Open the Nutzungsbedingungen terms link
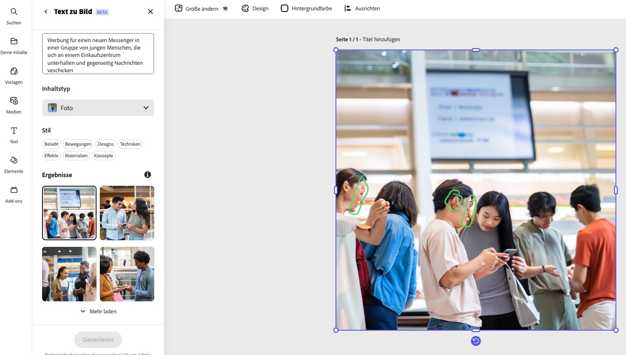This screenshot has height=355, width=626. [98, 353]
